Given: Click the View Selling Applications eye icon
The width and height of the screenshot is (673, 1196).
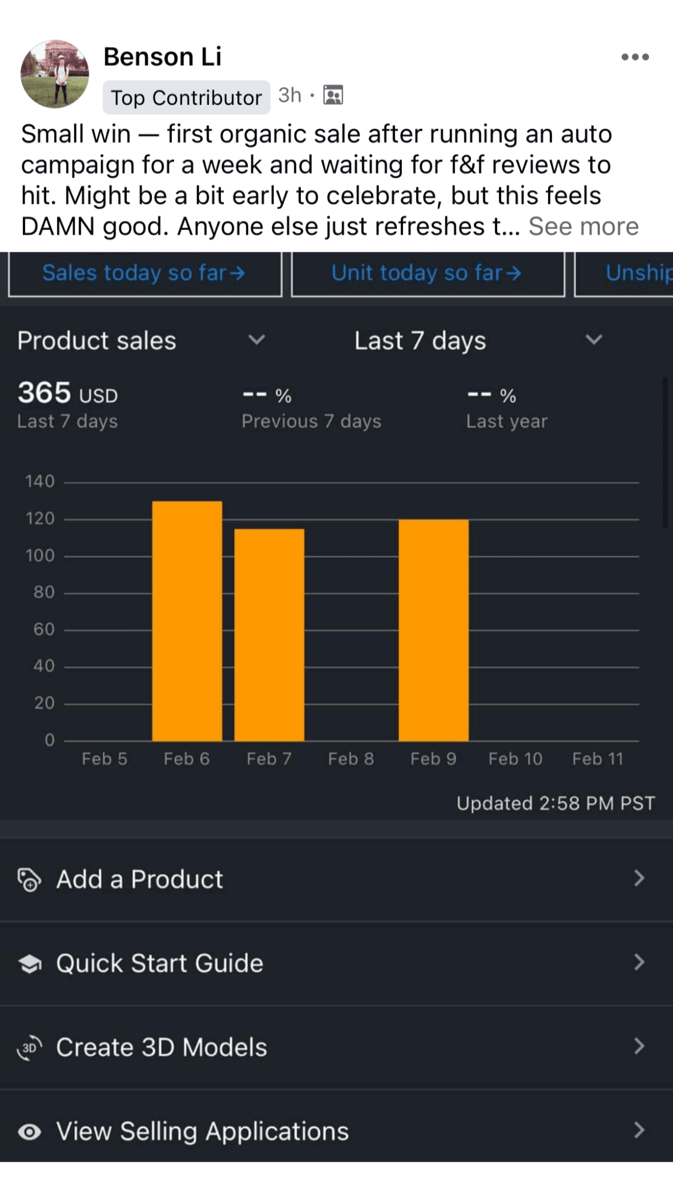Looking at the screenshot, I should (x=29, y=1132).
